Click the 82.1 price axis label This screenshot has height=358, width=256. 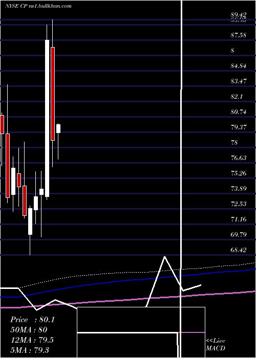coord(237,97)
